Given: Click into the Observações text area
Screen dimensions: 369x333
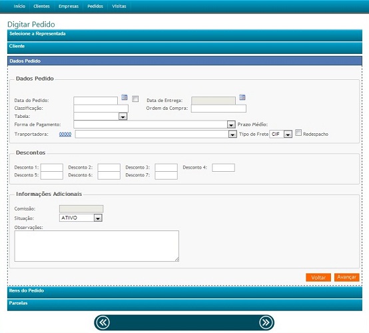Looking at the screenshot, I should [x=97, y=246].
